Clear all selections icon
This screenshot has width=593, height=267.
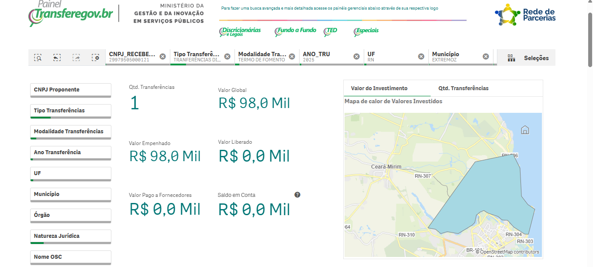coord(96,57)
